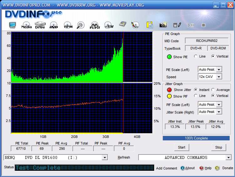Choose Average jitter radio button
The height and width of the screenshot is (177, 235).
coord(213,90)
